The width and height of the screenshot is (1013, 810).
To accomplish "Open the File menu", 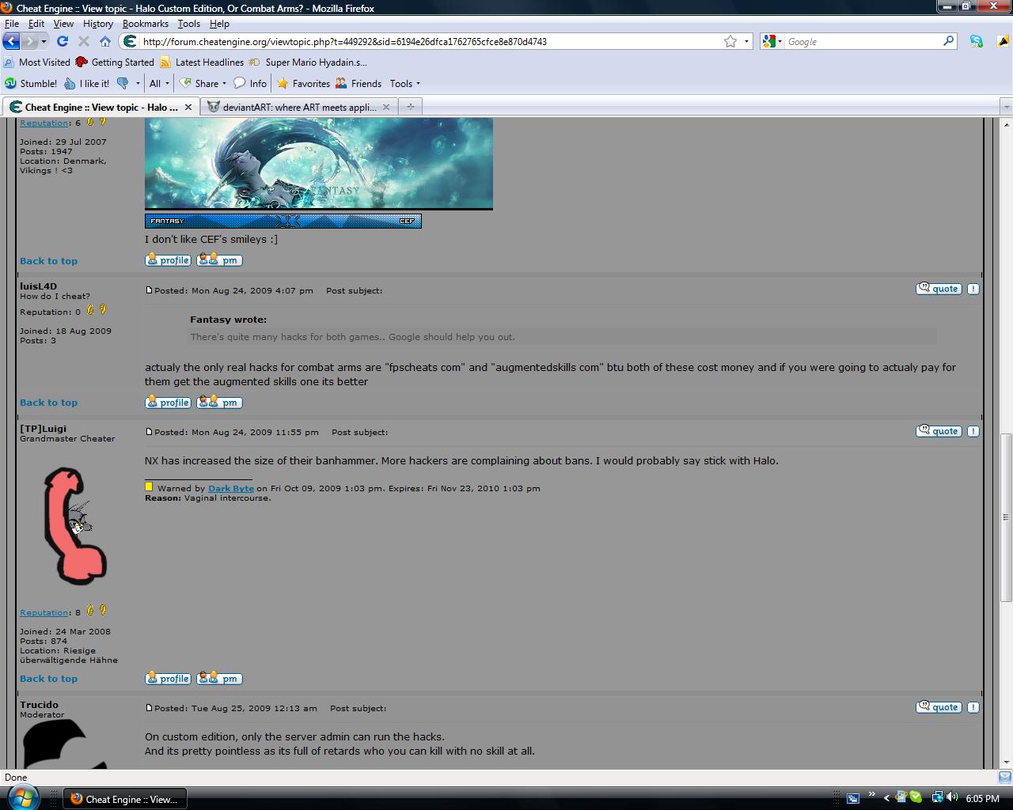I will pyautogui.click(x=11, y=24).
